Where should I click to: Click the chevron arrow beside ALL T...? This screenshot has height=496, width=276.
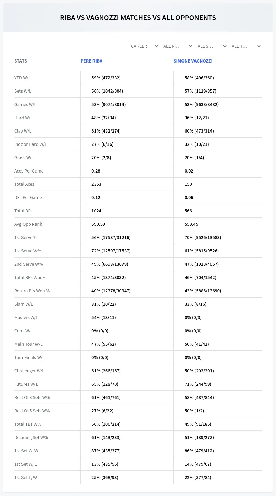(x=259, y=46)
